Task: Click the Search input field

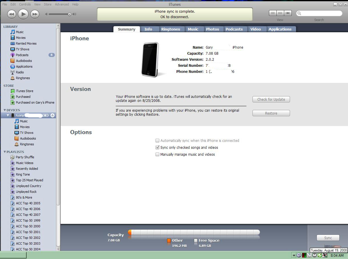Action: pos(319,13)
